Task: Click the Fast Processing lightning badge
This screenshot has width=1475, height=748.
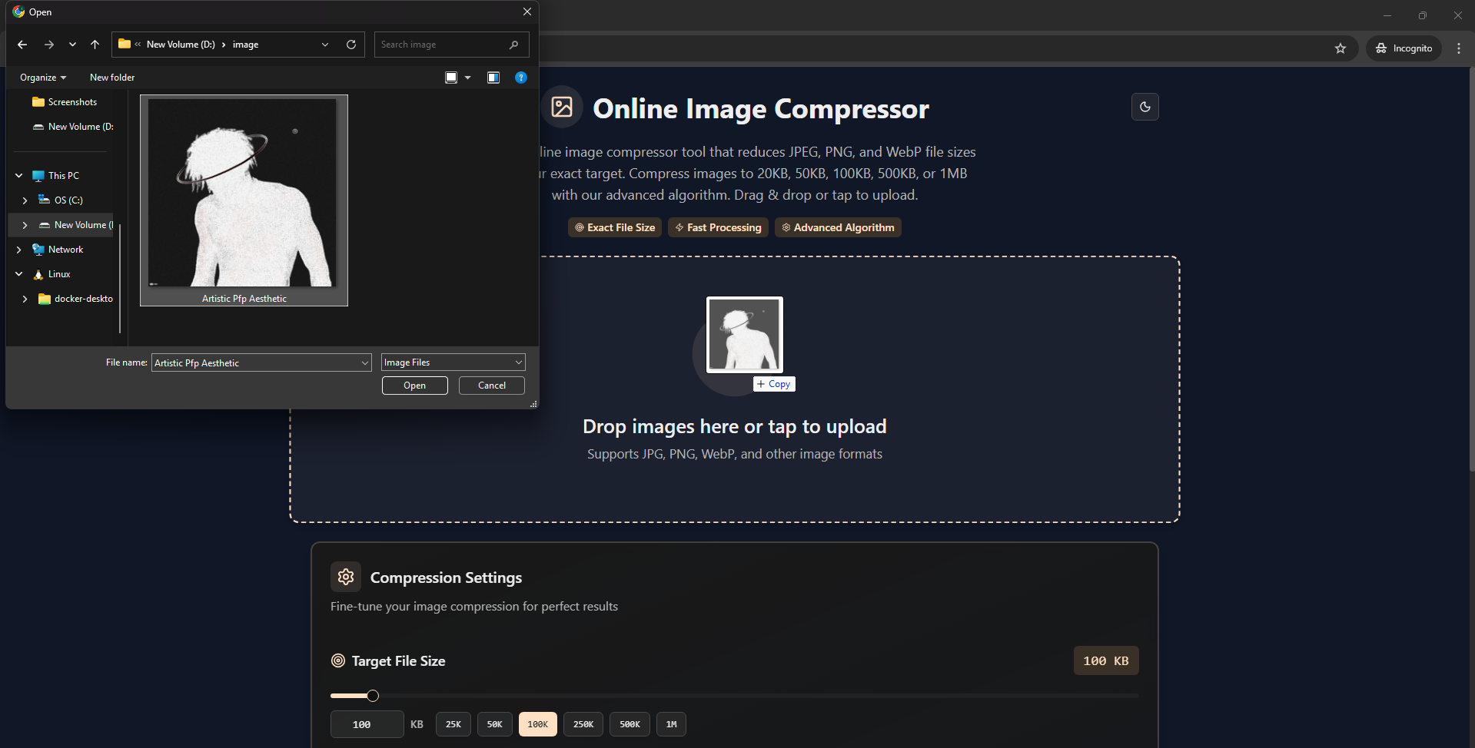Action: pyautogui.click(x=679, y=227)
